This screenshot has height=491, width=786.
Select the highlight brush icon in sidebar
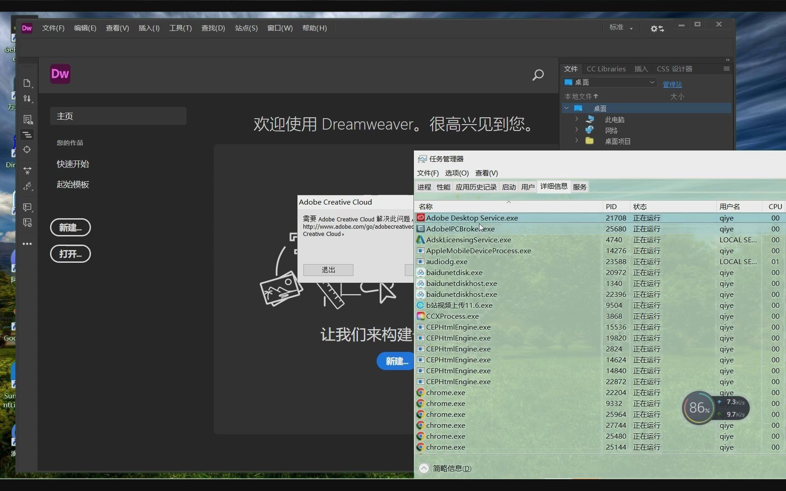tap(27, 186)
